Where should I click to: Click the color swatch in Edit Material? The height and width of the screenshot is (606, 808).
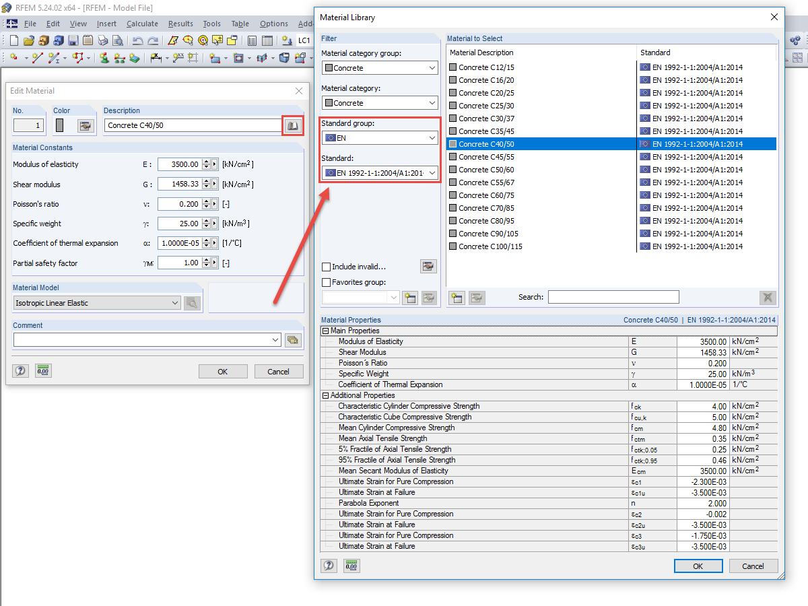(x=59, y=125)
